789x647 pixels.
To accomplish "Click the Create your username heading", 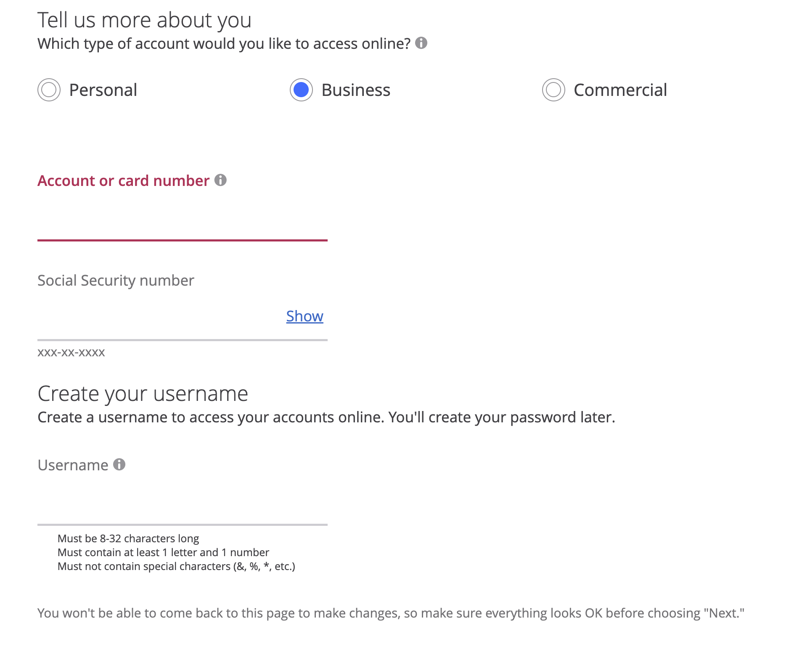I will [143, 393].
